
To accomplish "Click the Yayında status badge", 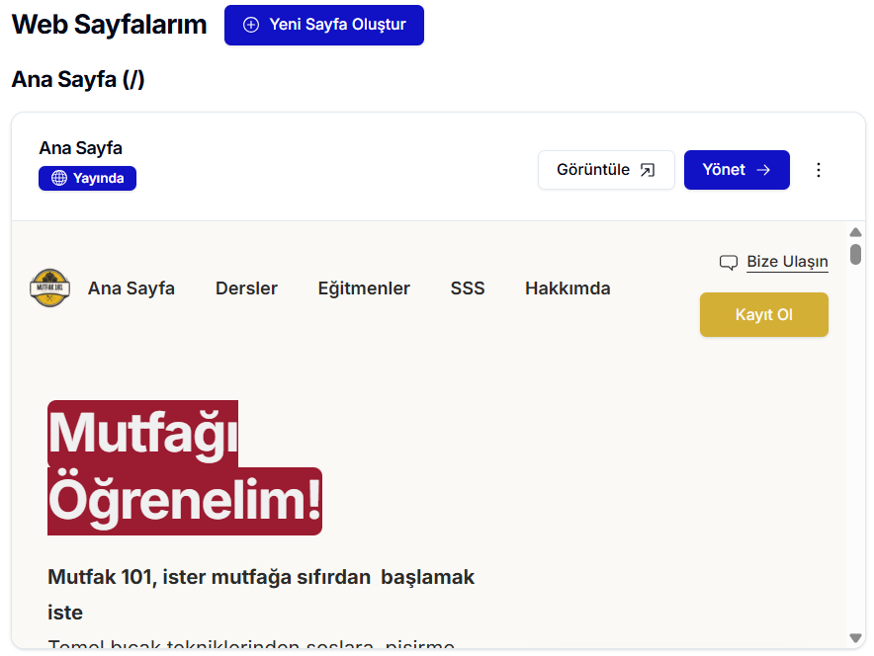I will [x=88, y=178].
